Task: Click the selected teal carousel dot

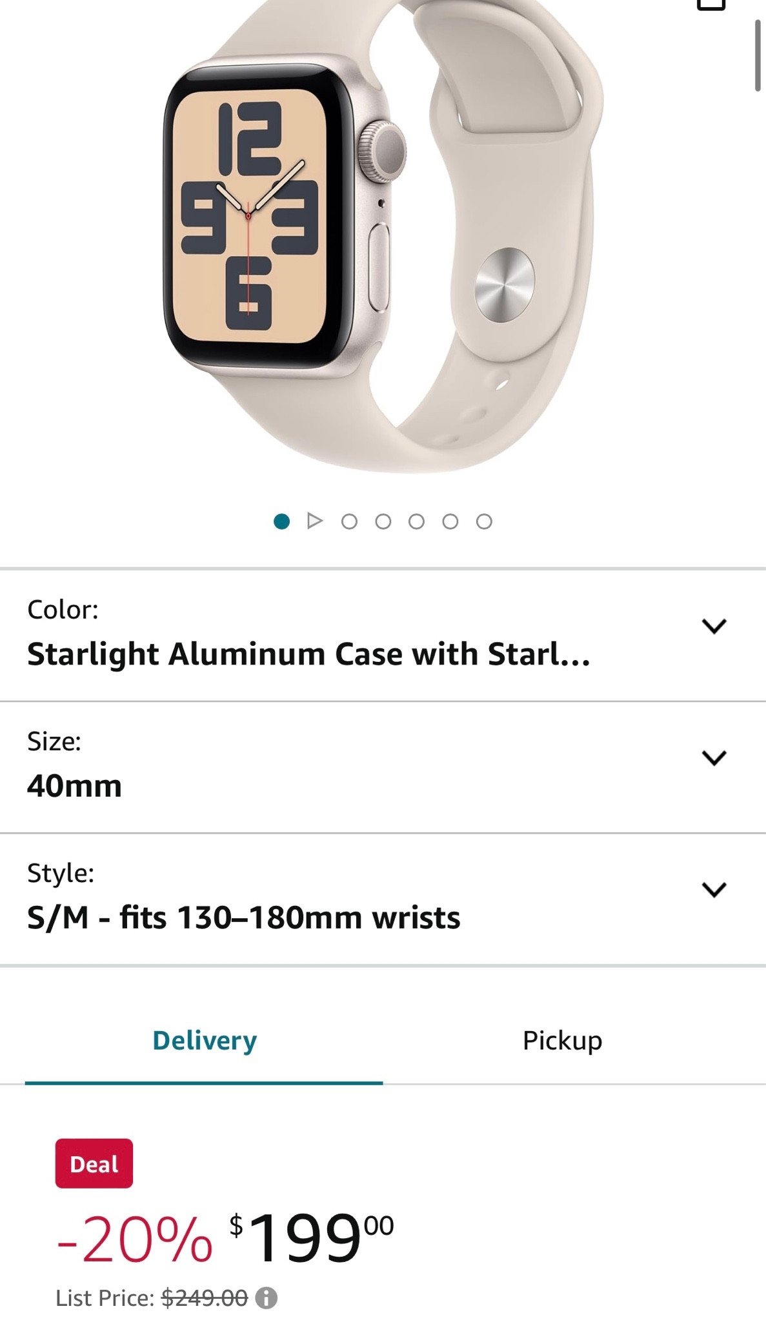Action: (281, 521)
